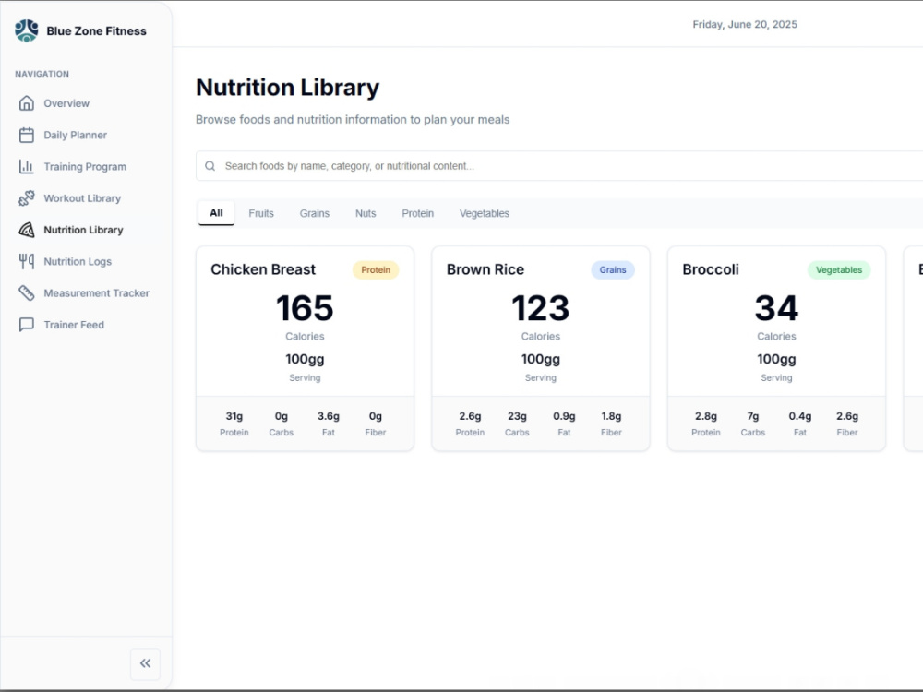
Task: Click the Nutrition Library pizza icon
Action: 27,230
